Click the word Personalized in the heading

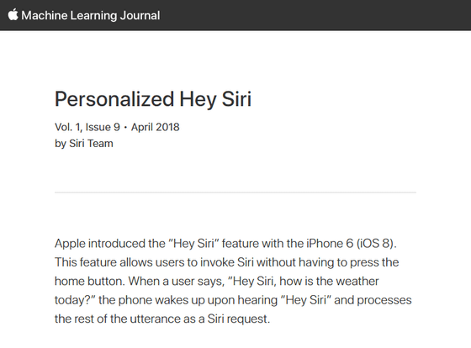[114, 99]
